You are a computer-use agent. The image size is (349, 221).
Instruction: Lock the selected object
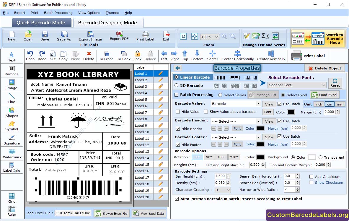138,56
